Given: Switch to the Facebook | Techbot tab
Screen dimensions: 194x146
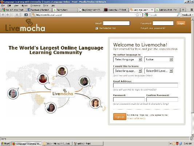Looking at the screenshot, I should pyautogui.click(x=39, y=10).
